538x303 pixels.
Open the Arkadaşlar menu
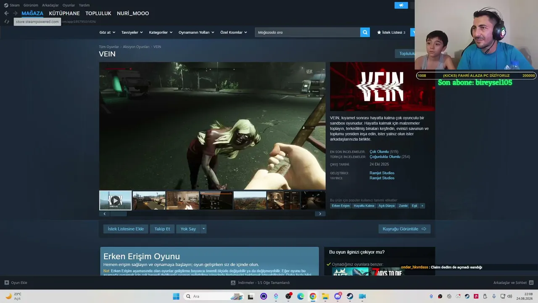click(50, 5)
